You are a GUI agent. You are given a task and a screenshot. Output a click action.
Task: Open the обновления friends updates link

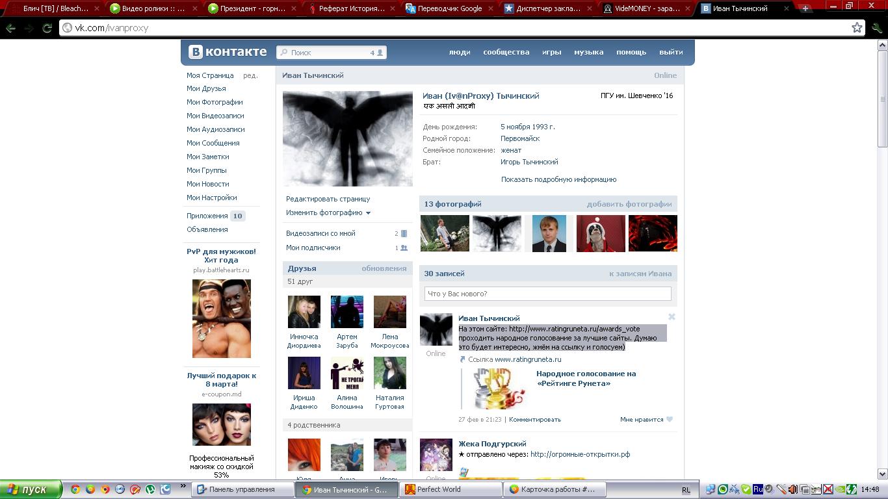point(384,268)
